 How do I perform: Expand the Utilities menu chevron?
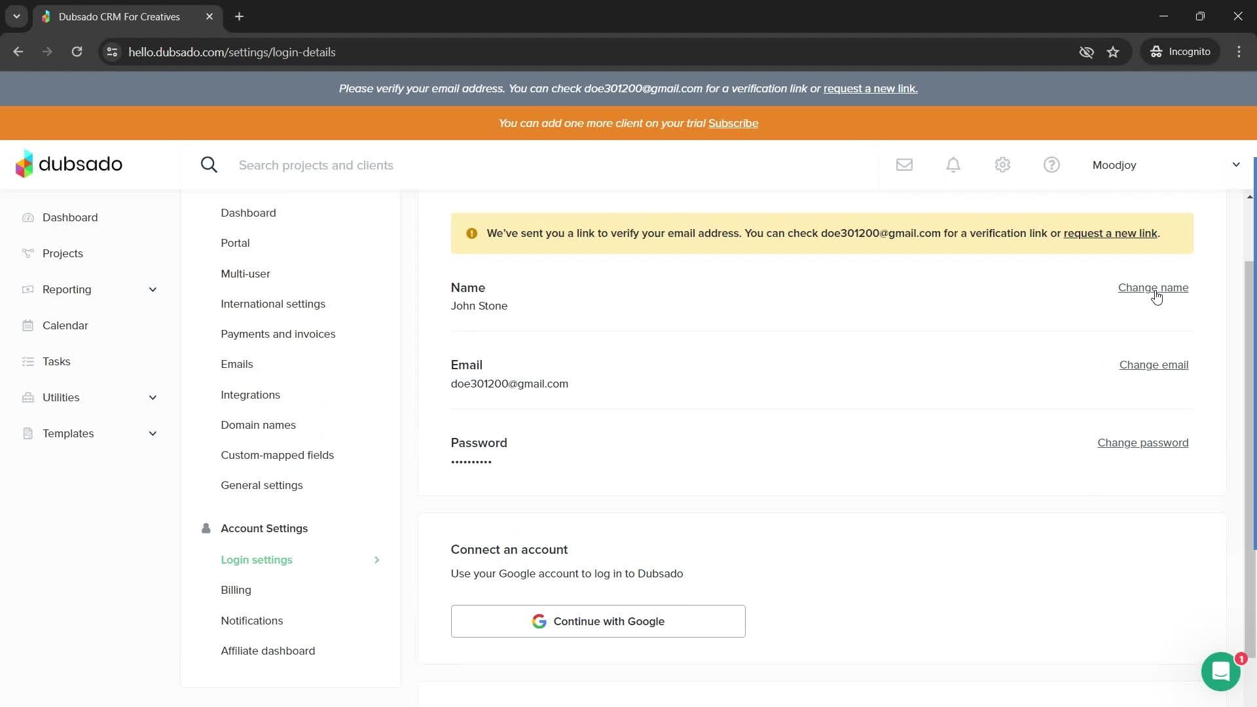[153, 397]
